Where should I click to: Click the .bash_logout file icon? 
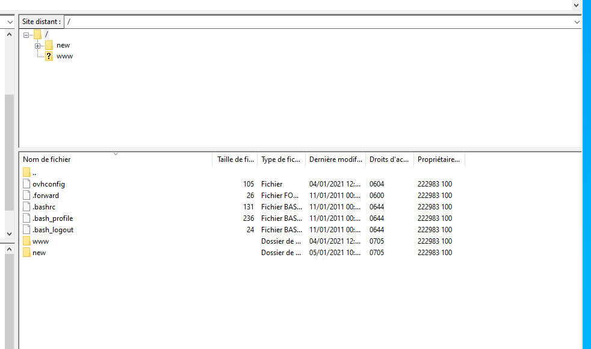[26, 230]
